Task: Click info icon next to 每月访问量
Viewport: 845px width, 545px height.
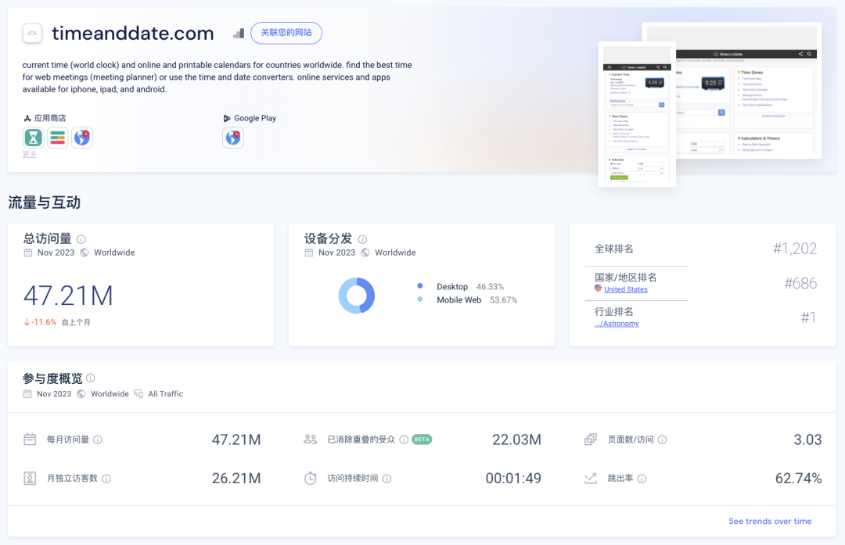Action: [x=98, y=439]
